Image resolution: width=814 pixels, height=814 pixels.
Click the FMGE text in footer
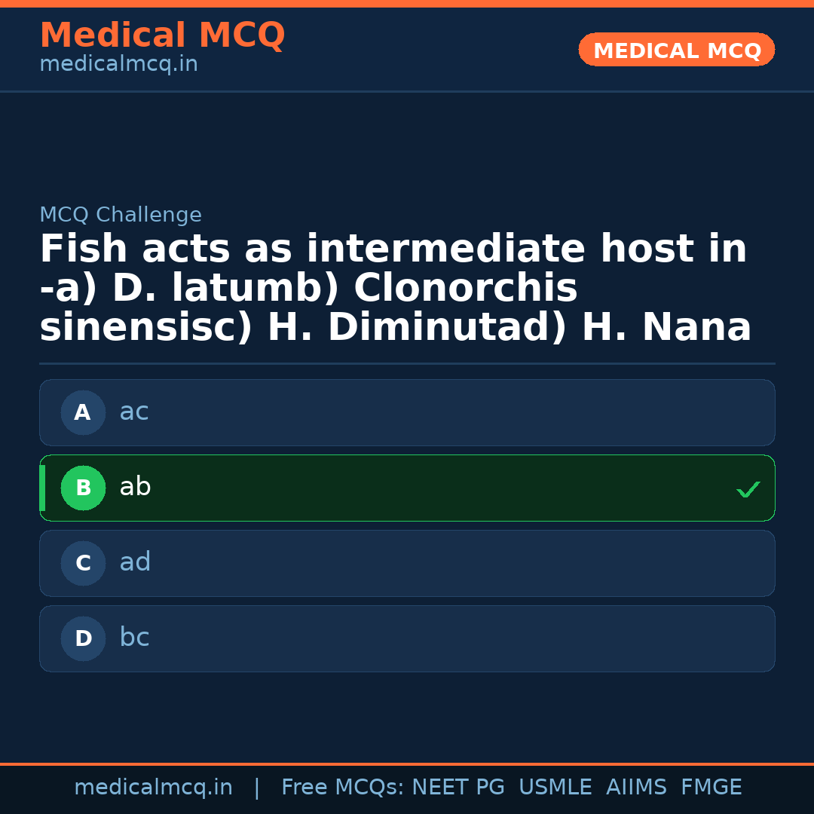point(711,788)
